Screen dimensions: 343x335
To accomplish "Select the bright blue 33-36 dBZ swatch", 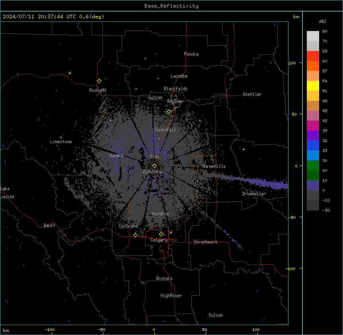I will click(313, 145).
